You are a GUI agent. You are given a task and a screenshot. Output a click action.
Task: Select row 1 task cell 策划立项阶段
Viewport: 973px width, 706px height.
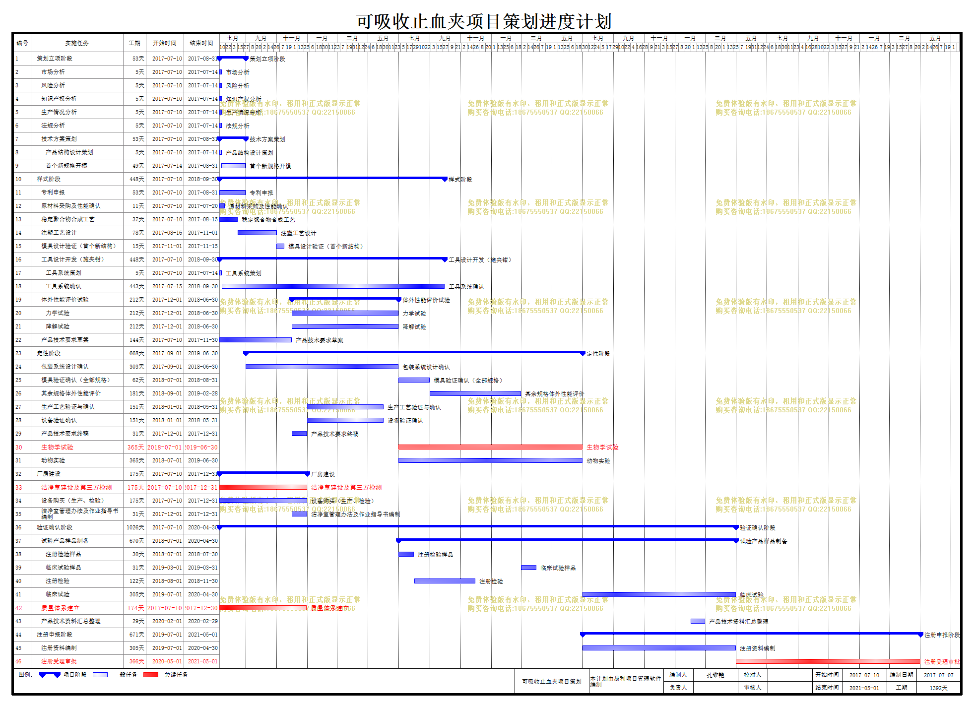pyautogui.click(x=77, y=59)
